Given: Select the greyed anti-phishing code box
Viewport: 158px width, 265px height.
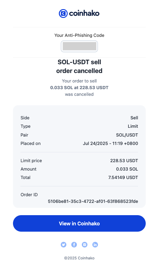Looking at the screenshot, I should point(79,46).
